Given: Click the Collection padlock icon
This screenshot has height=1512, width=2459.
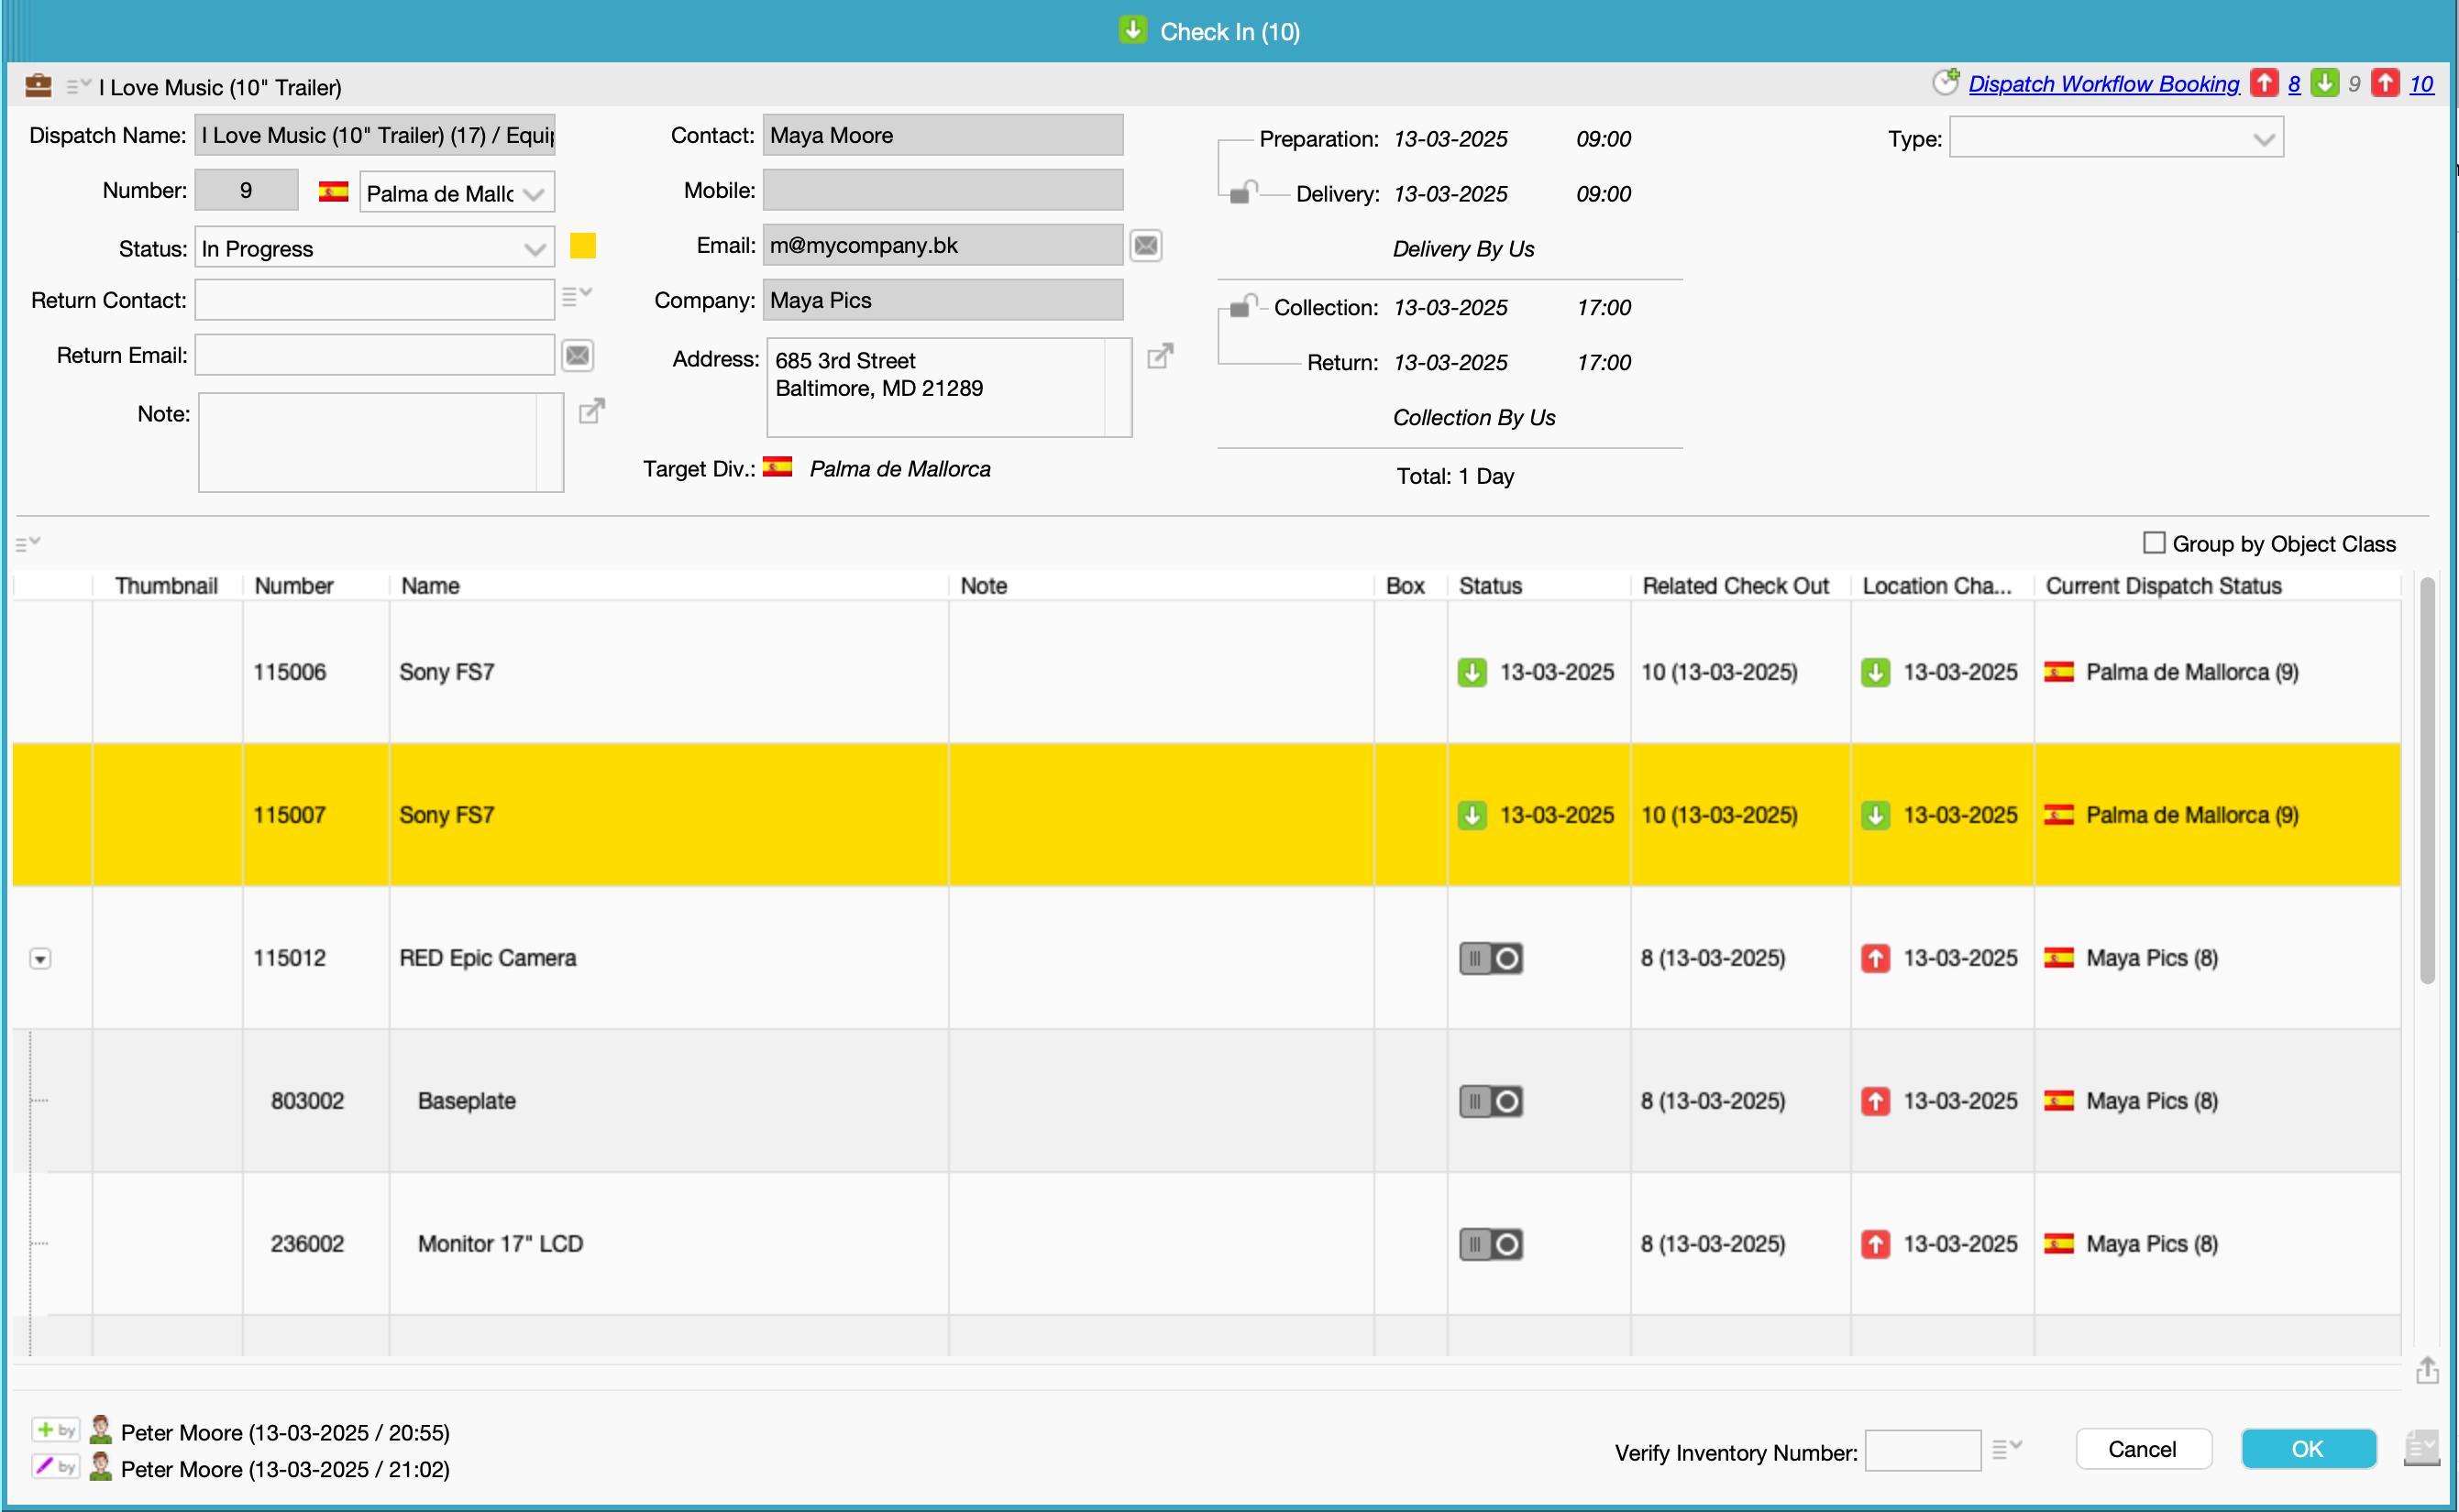Looking at the screenshot, I should click(1241, 305).
